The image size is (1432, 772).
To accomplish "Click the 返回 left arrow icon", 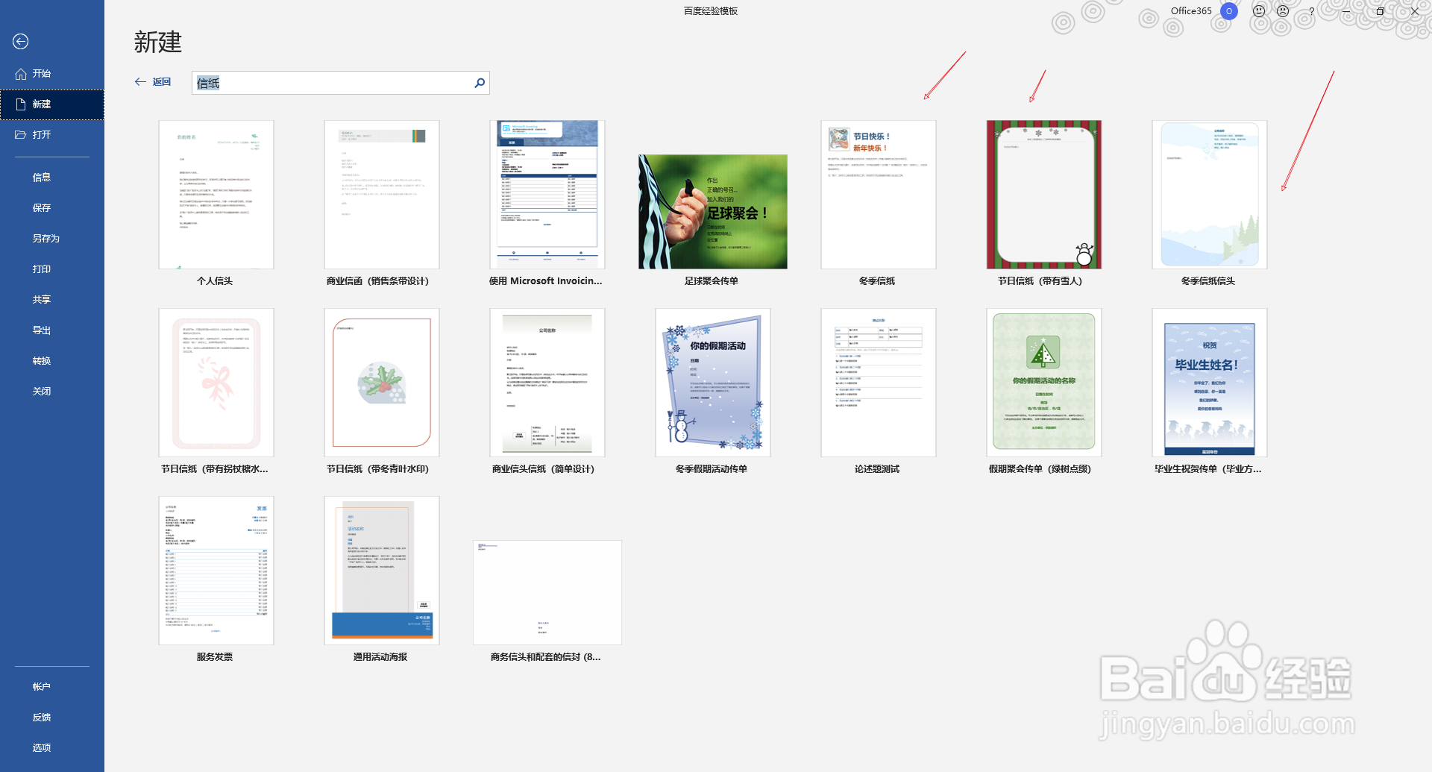I will point(140,82).
